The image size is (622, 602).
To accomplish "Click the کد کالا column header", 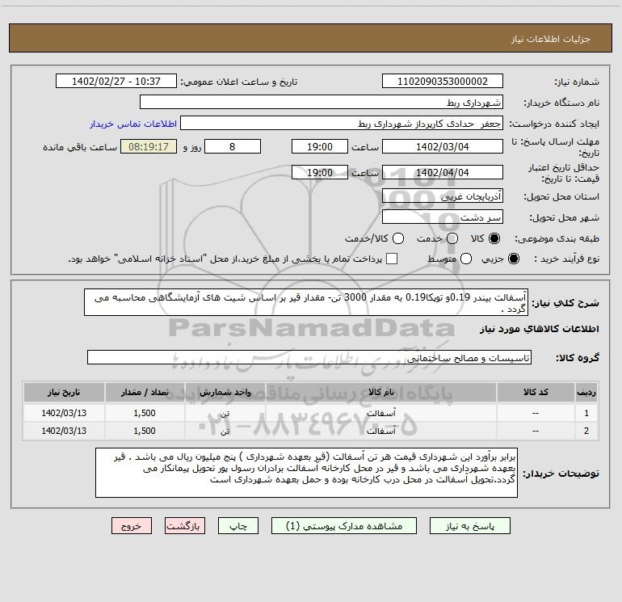I will (x=536, y=392).
